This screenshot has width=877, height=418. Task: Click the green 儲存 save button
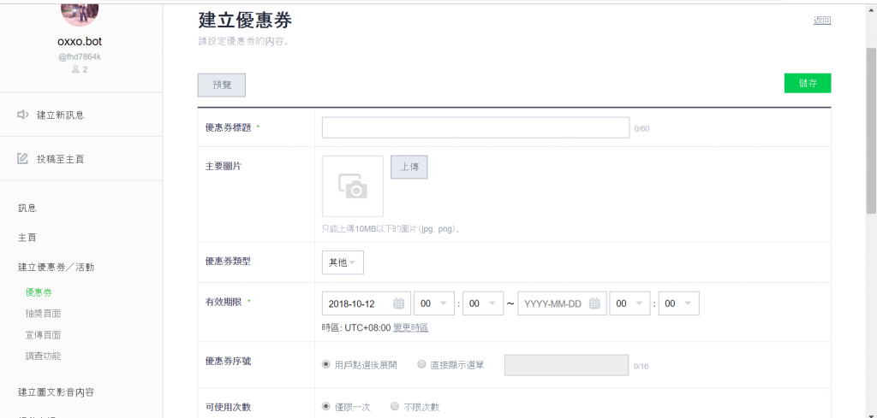808,83
